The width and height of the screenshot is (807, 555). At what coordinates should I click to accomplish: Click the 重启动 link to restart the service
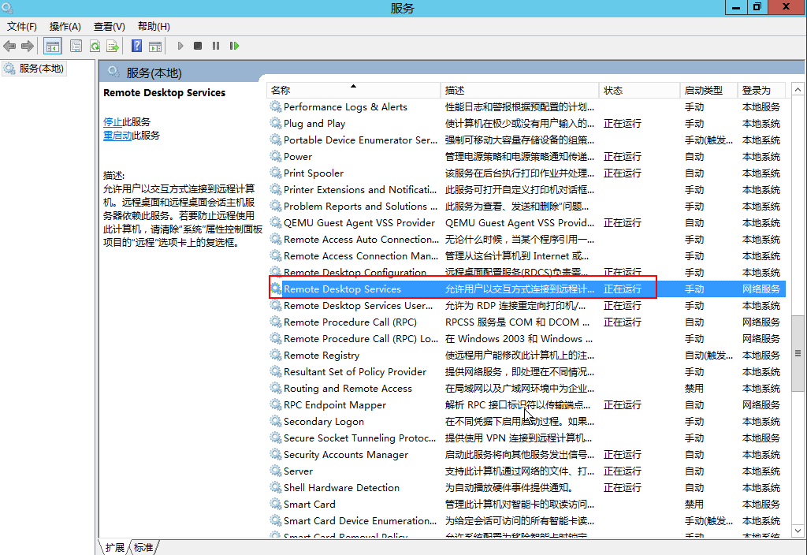click(117, 136)
